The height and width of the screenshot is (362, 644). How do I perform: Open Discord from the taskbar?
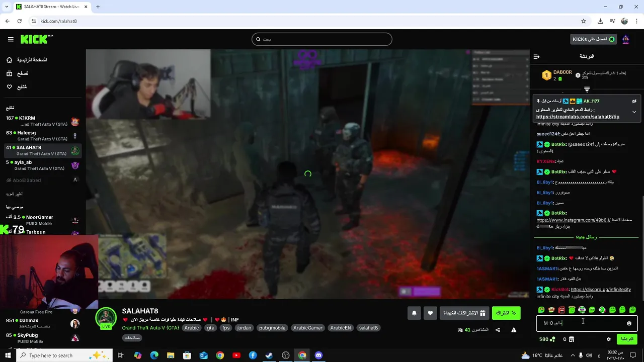coord(318,355)
